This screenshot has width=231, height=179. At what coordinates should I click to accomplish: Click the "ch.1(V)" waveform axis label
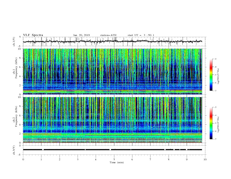click(x=14, y=42)
